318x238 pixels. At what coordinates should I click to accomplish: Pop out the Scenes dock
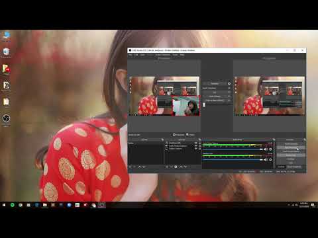(163, 139)
